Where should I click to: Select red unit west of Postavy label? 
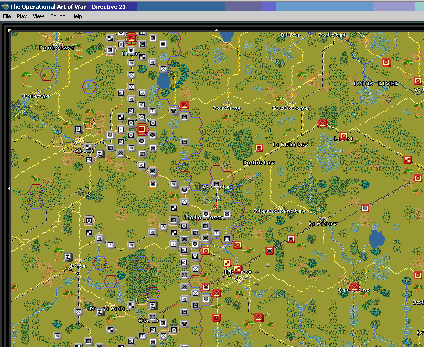click(x=184, y=105)
